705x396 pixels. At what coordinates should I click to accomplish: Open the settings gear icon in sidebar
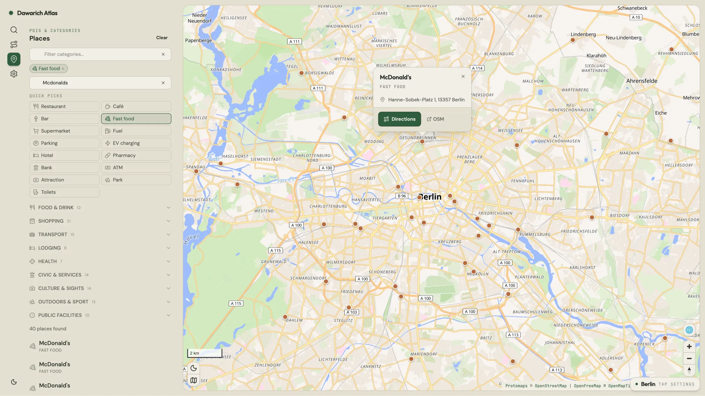coord(14,74)
